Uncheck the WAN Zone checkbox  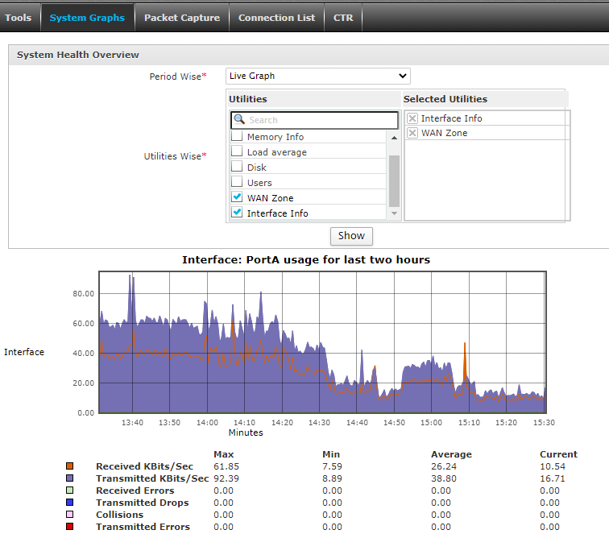pos(237,197)
